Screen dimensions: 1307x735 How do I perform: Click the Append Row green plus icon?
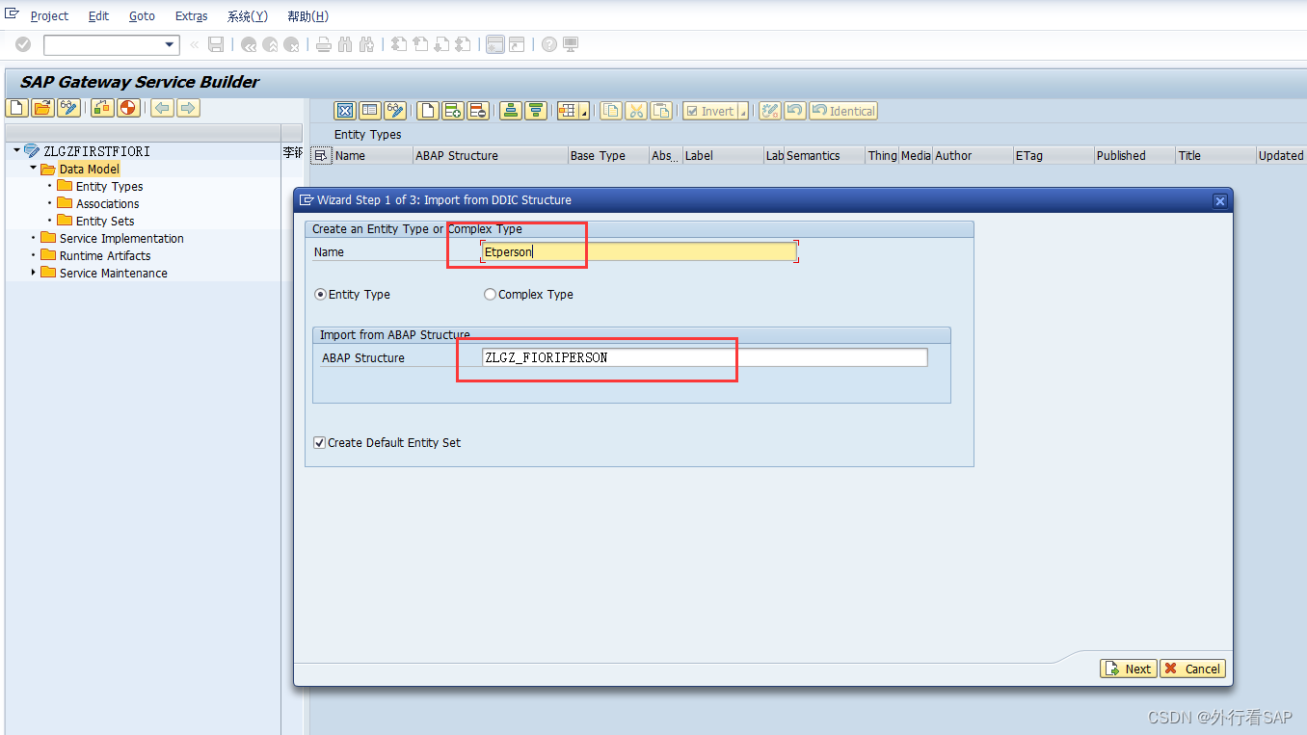452,111
